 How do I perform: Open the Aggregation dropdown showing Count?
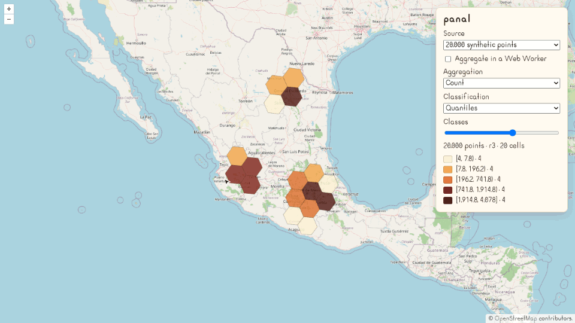point(501,83)
